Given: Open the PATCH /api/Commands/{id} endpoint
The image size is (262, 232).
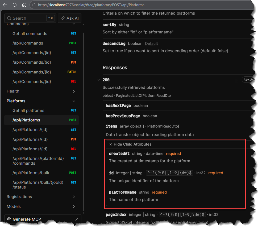Looking at the screenshot, I should click(x=32, y=72).
